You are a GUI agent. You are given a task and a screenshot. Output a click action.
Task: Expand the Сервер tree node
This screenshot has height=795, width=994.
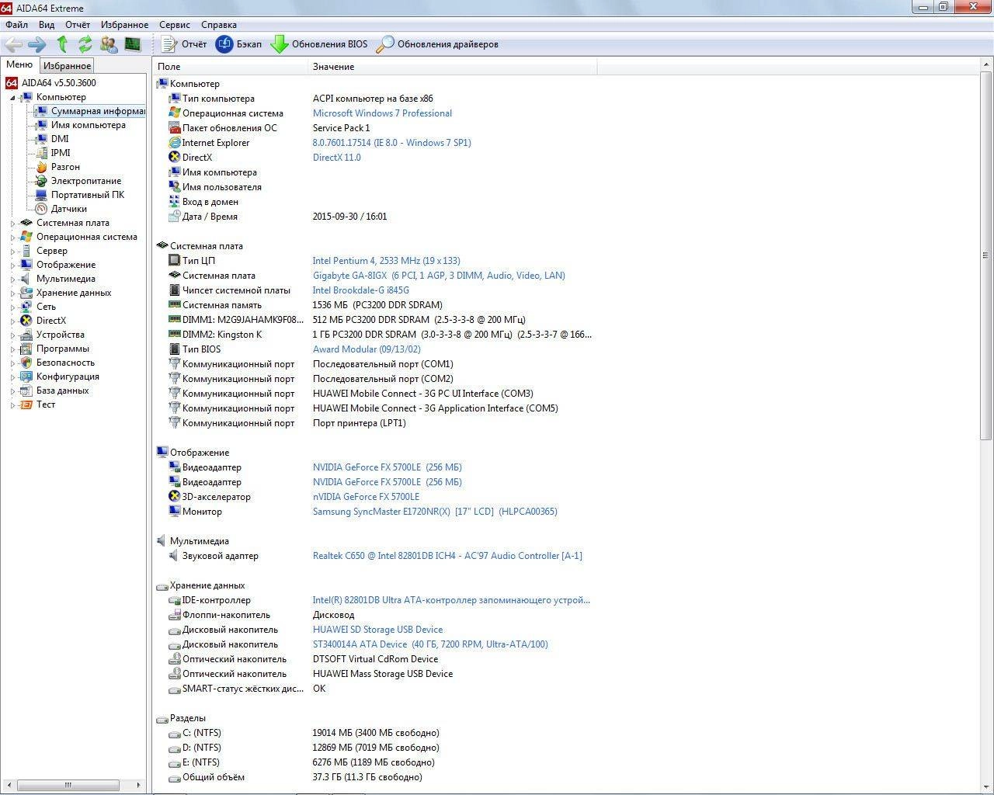[12, 252]
